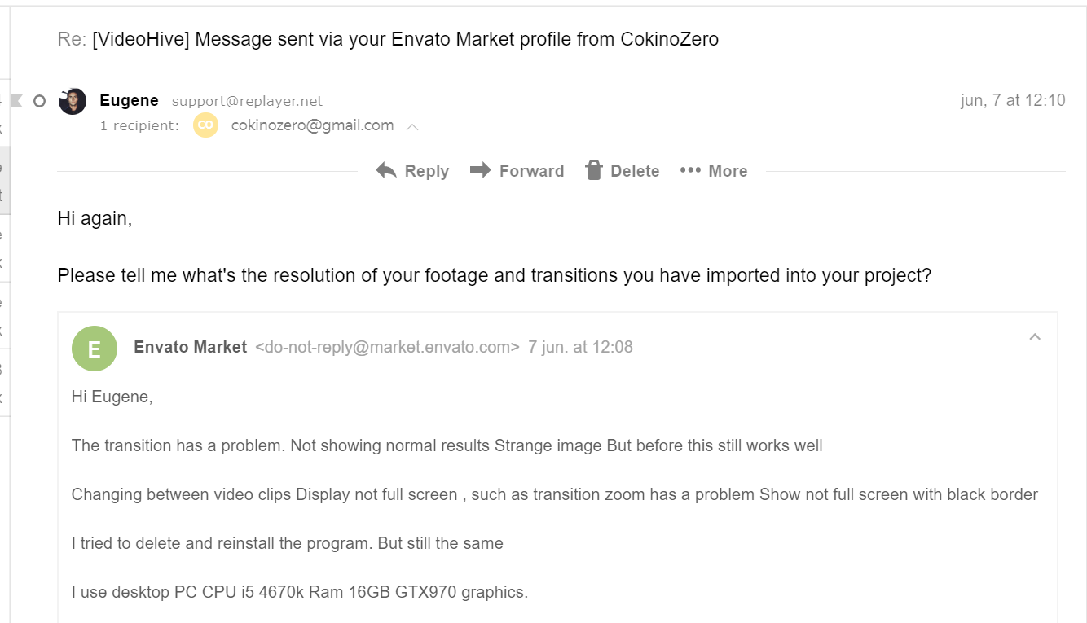Click recipient address cokinozero@gmail.com
Screen dimensions: 1087x623
point(312,125)
